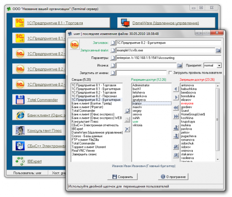Click the single right arrow move-user icon

tap(176, 98)
